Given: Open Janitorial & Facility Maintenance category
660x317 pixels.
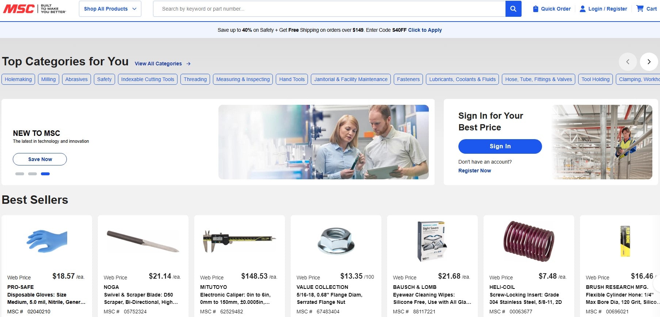Looking at the screenshot, I should pos(351,79).
